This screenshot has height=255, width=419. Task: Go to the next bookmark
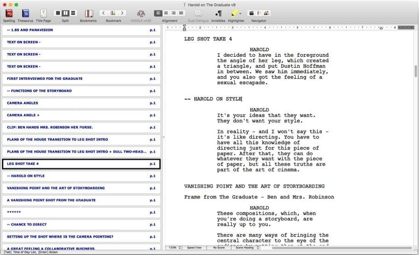click(x=122, y=13)
